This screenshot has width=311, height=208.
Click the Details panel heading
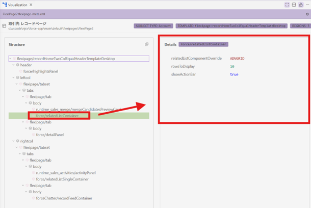coord(170,45)
